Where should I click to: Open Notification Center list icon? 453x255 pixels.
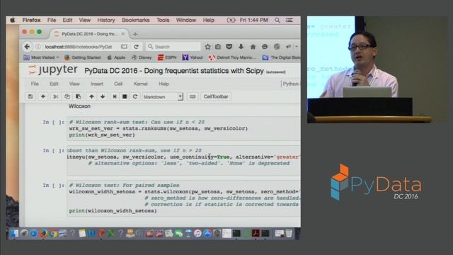289,20
